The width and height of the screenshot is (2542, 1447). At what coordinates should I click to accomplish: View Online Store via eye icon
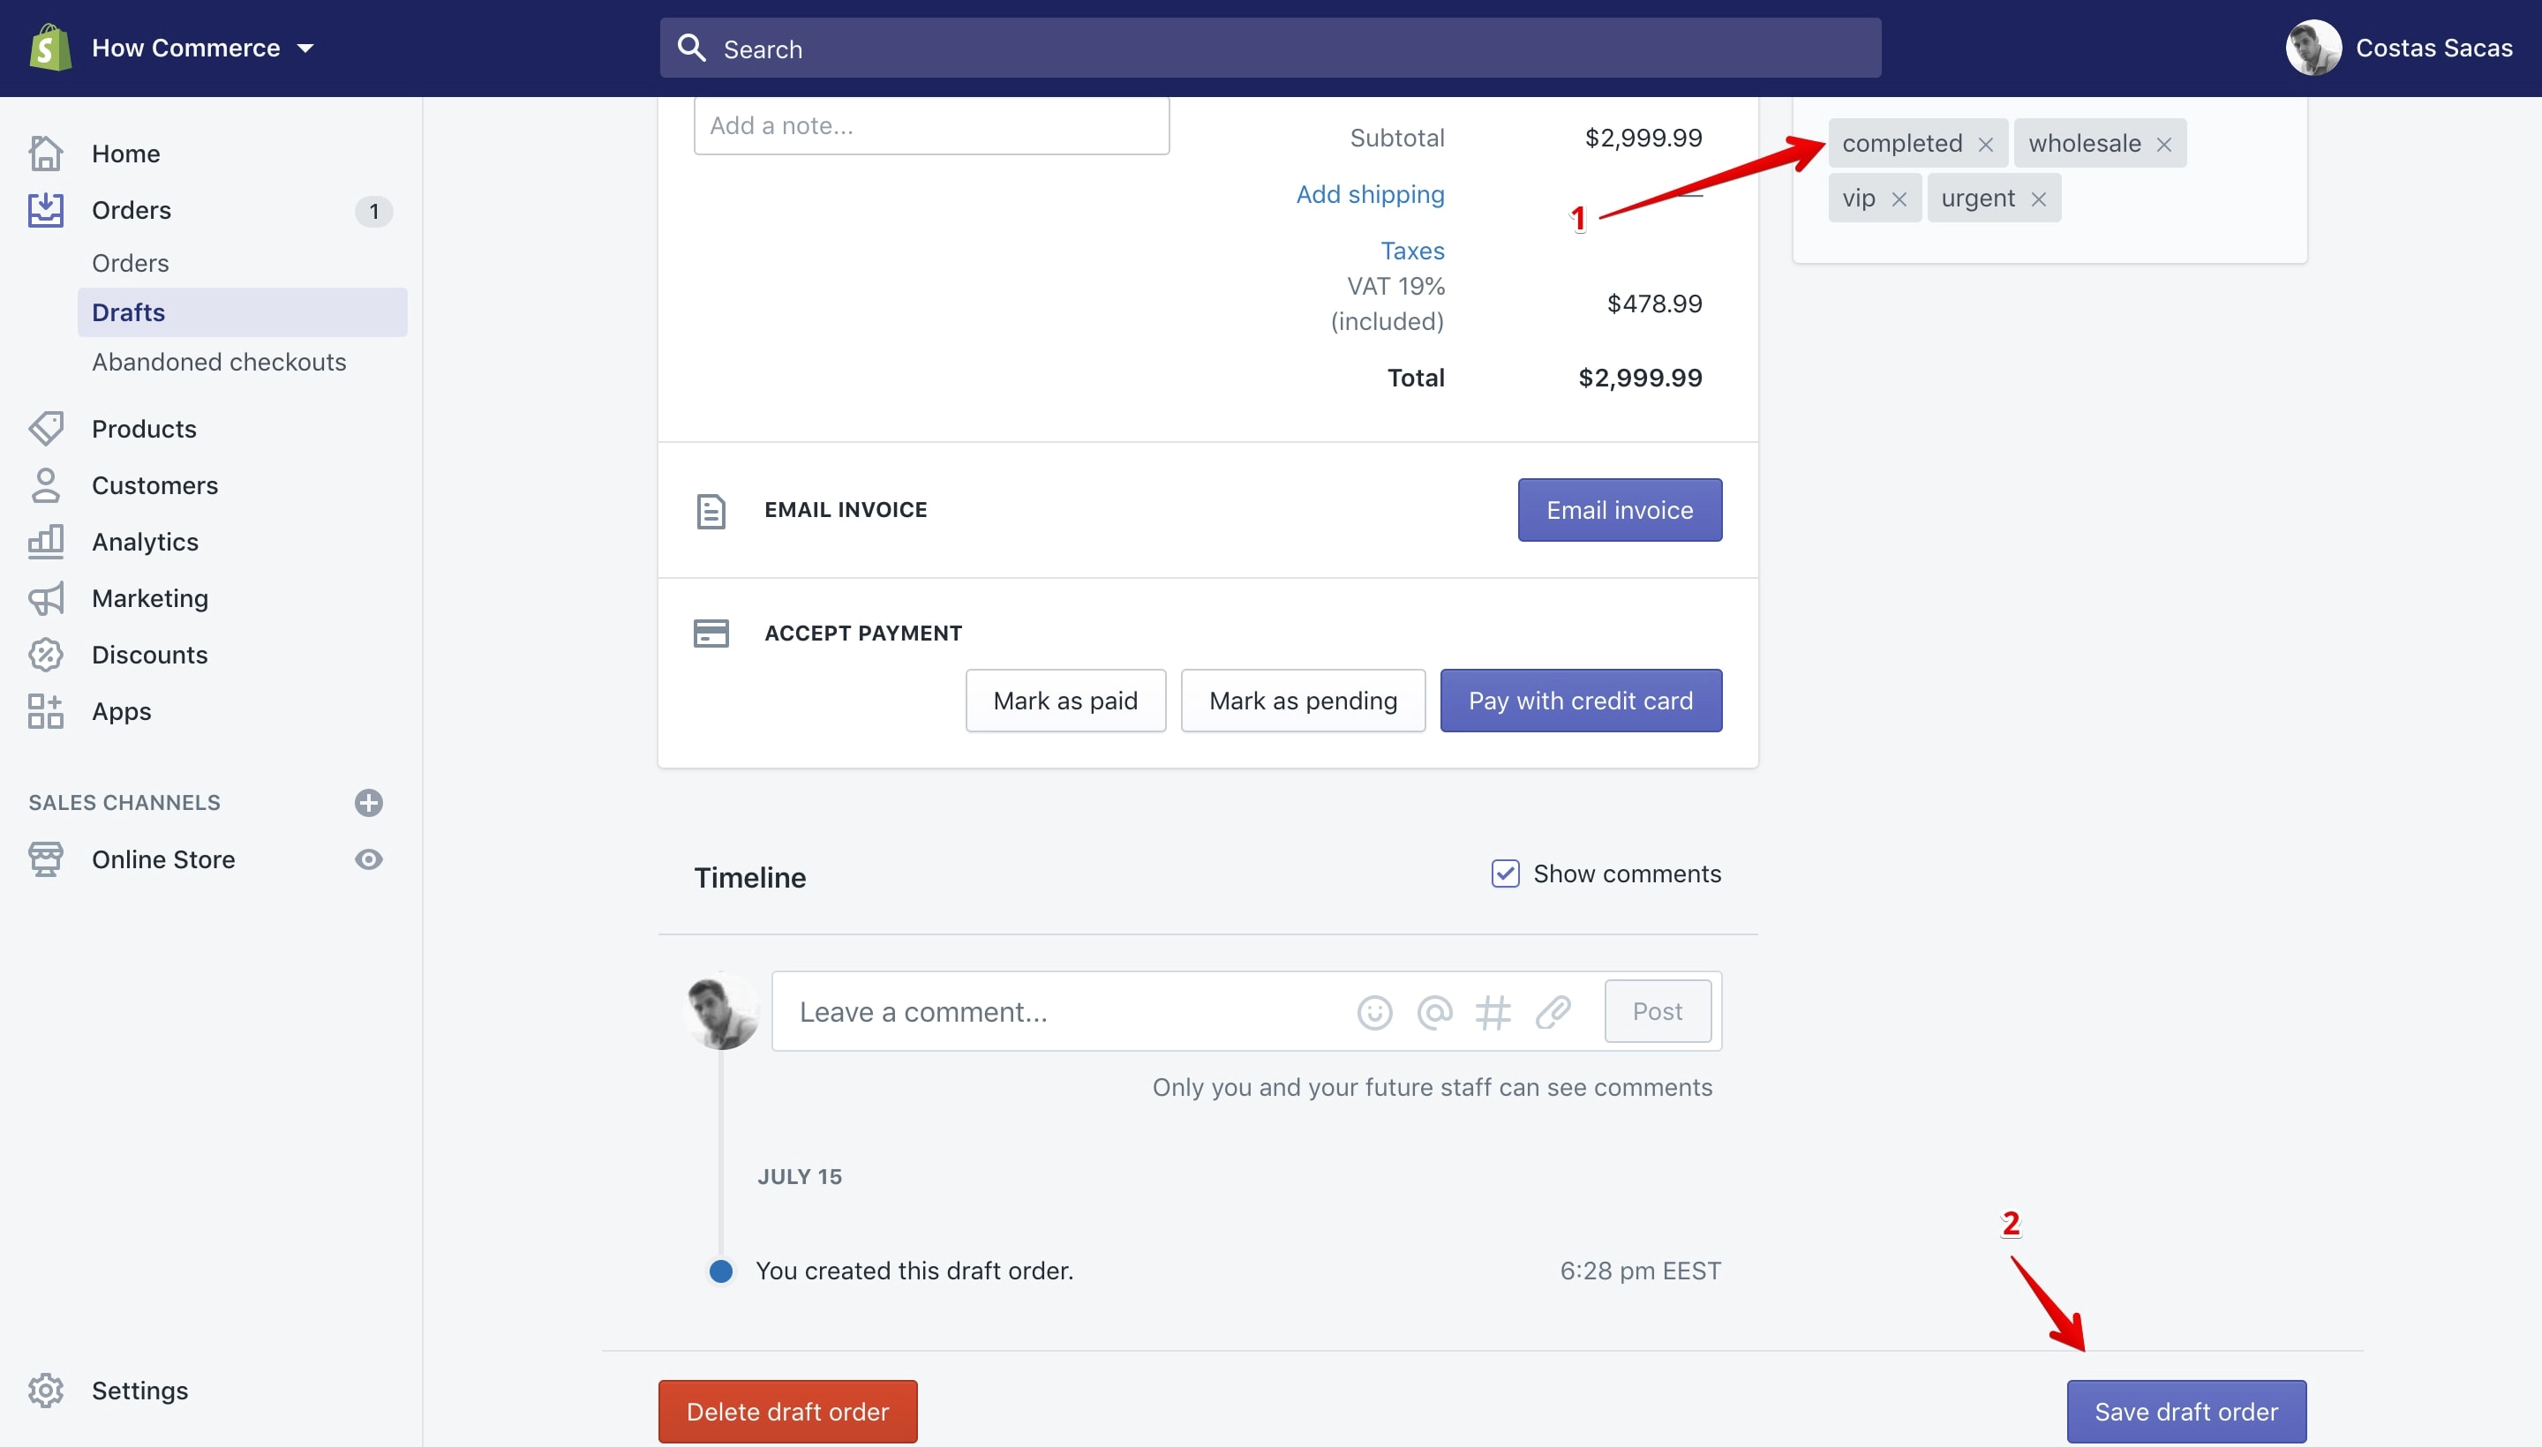(x=369, y=859)
